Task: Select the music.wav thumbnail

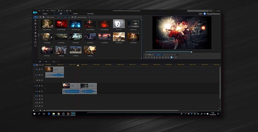Action: point(119,24)
